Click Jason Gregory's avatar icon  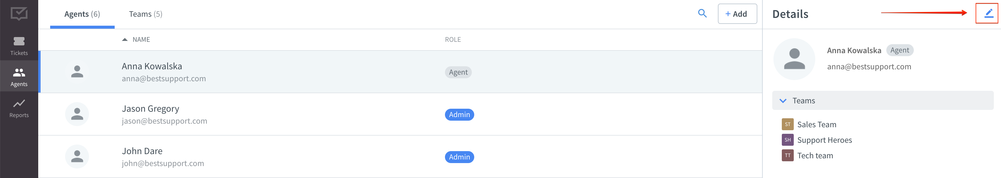tap(77, 114)
